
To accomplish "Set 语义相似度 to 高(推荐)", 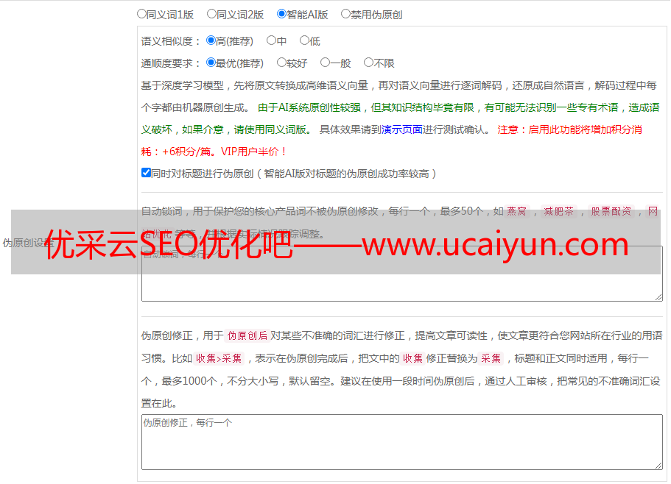I will coord(211,40).
